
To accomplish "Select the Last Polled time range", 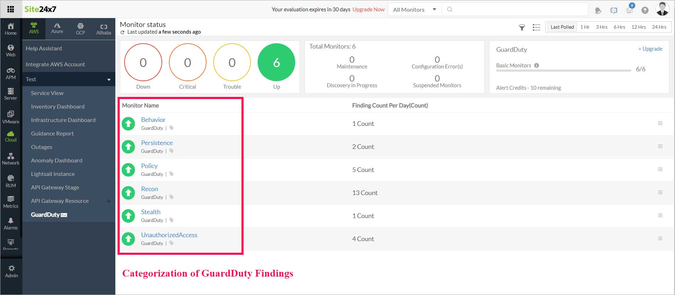I will point(562,27).
